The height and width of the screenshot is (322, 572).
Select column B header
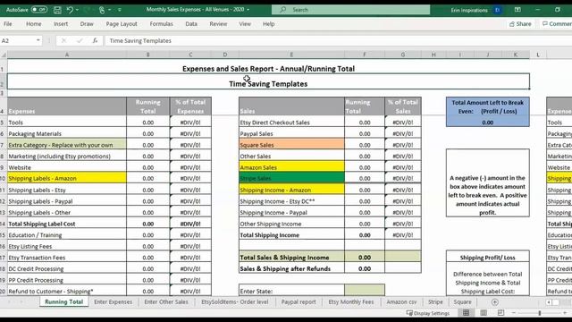click(x=147, y=55)
